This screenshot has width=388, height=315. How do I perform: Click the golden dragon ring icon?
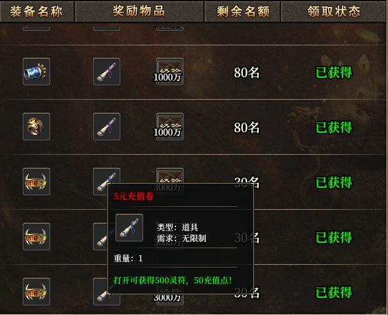pyautogui.click(x=36, y=127)
